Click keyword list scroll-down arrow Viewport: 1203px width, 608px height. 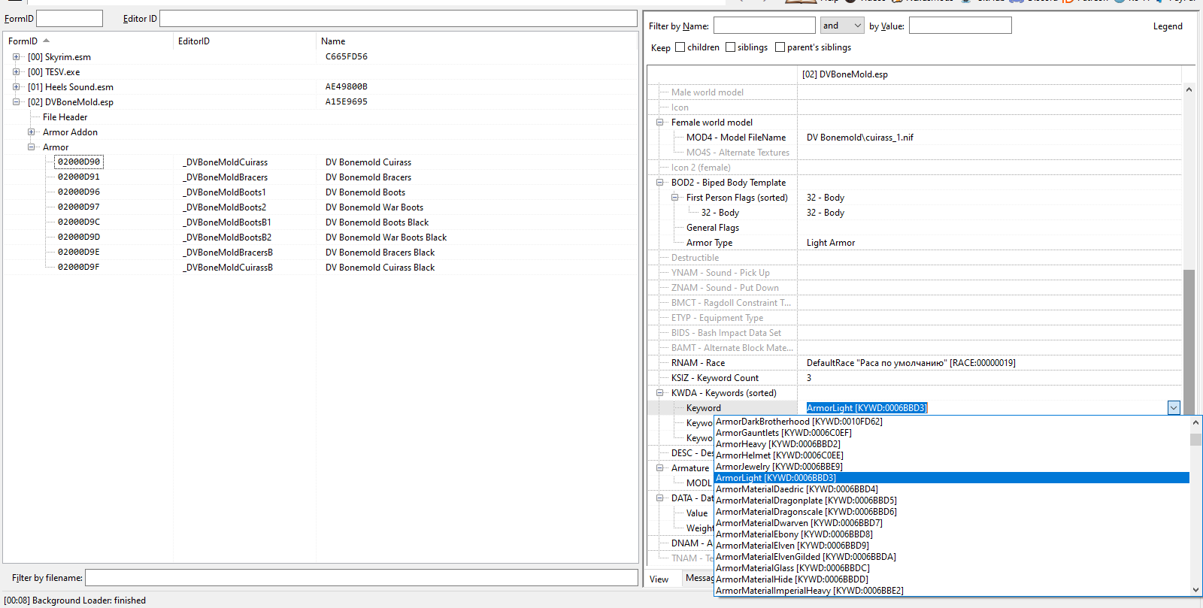click(x=1195, y=590)
